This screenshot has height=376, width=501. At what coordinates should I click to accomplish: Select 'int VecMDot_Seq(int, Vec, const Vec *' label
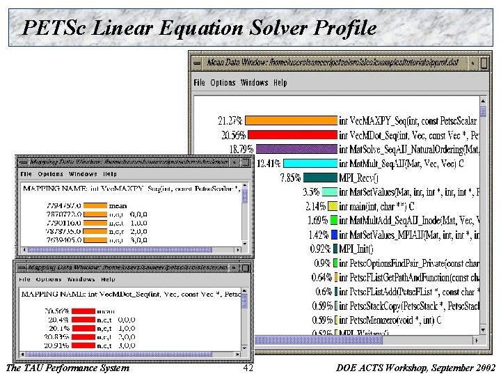point(403,135)
